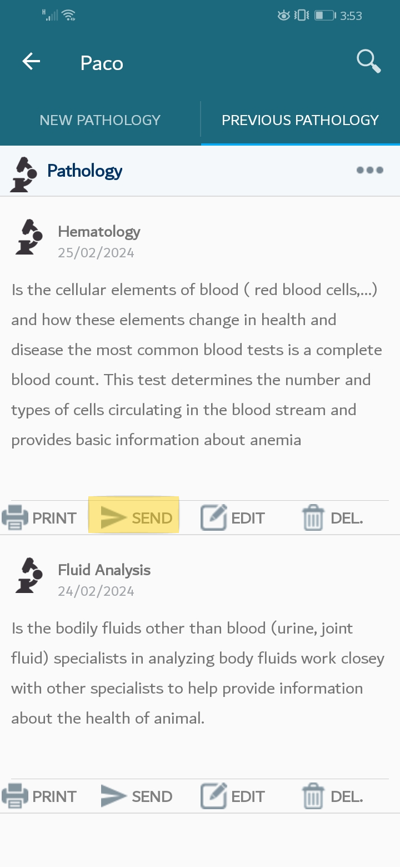Edit the Hematology entry
Viewport: 400px width, 867px height.
pos(232,518)
